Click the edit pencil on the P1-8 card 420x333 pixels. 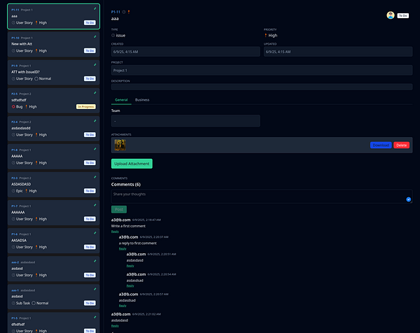[x=94, y=149]
